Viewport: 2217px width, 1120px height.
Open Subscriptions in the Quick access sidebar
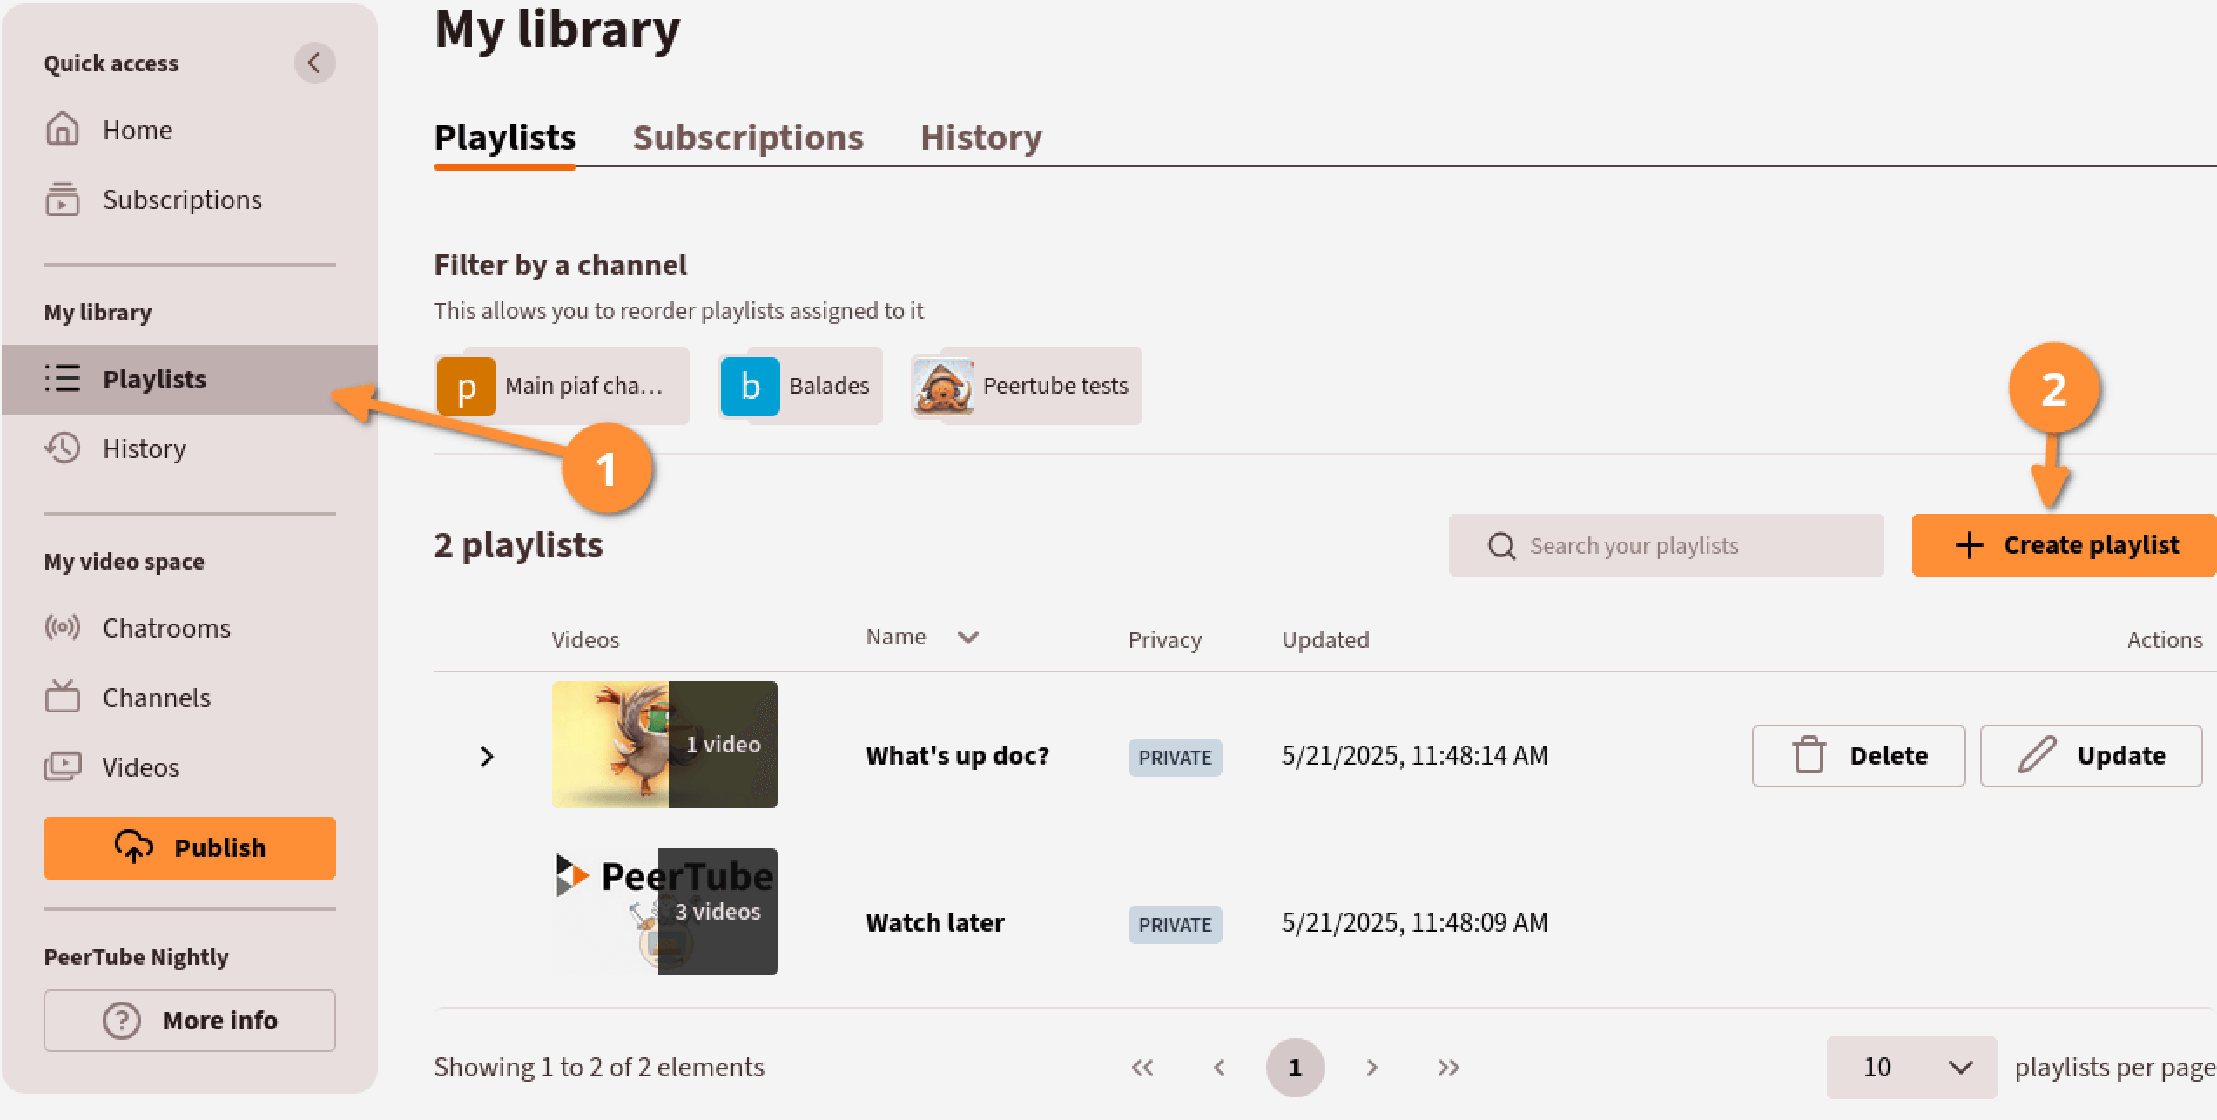[x=181, y=200]
